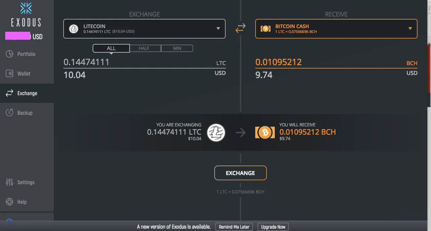Viewport: 431px width, 231px height.
Task: Click the Exodus logo icon
Action: point(26,8)
